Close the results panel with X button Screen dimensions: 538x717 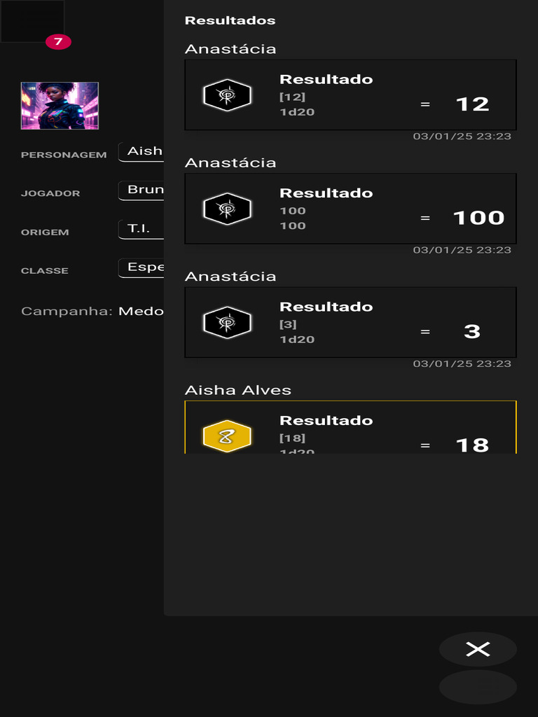click(x=478, y=649)
